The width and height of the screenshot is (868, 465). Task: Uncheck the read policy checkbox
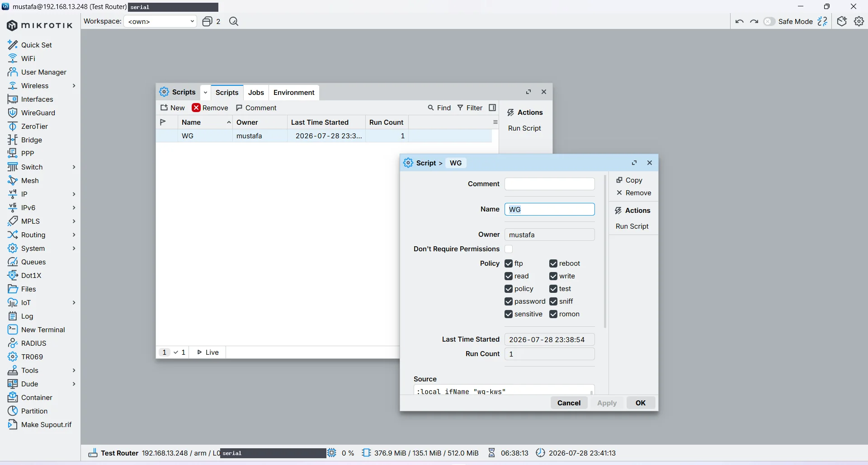(x=509, y=276)
